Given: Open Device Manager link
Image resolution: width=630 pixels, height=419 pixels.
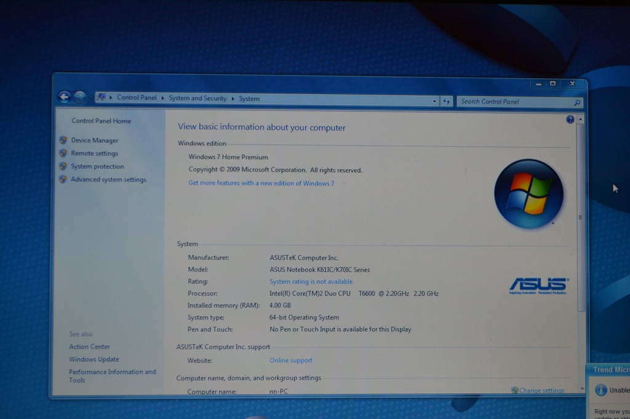Looking at the screenshot, I should coord(94,140).
